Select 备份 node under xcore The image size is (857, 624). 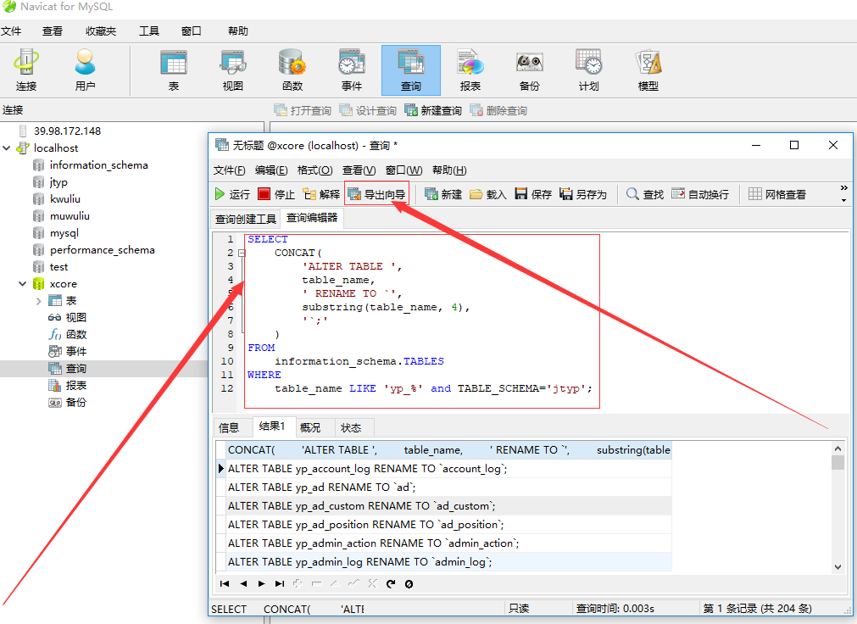pyautogui.click(x=76, y=403)
